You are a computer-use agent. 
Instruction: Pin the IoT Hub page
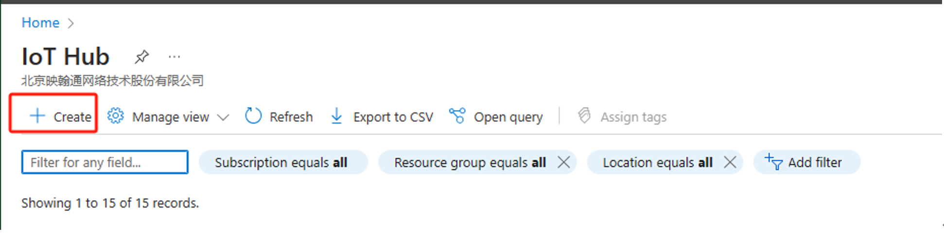(x=141, y=57)
